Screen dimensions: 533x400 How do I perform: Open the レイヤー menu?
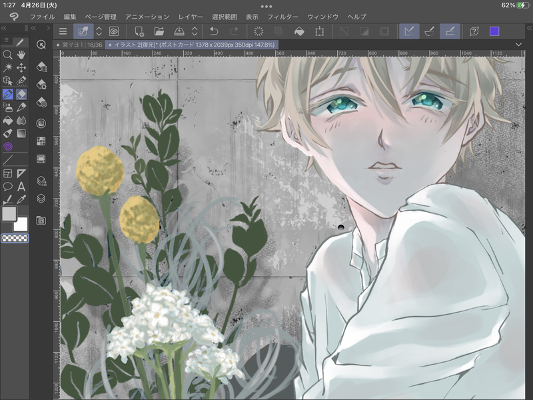[191, 17]
